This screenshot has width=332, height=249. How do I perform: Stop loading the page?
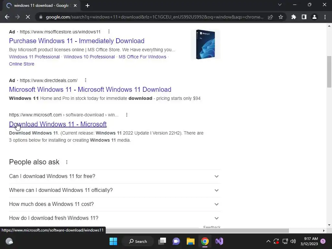pos(28,17)
